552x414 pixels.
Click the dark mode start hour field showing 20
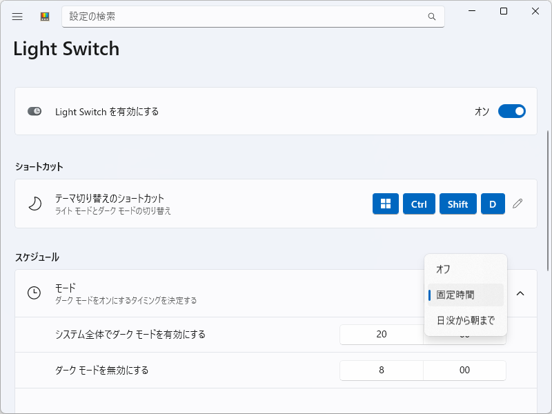click(381, 335)
